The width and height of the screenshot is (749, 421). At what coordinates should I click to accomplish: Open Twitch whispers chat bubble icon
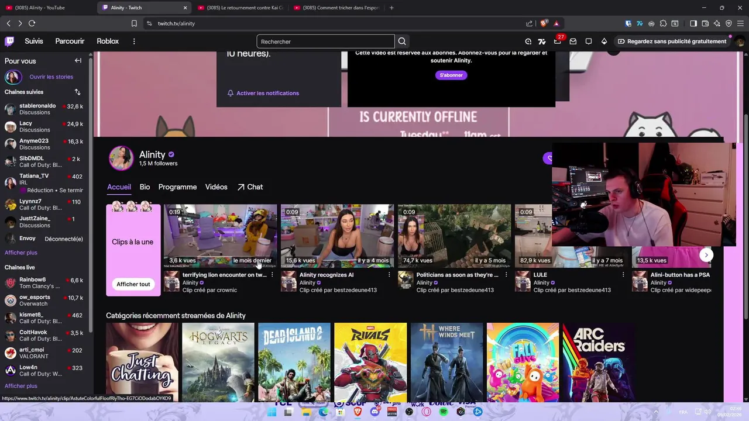(589, 41)
